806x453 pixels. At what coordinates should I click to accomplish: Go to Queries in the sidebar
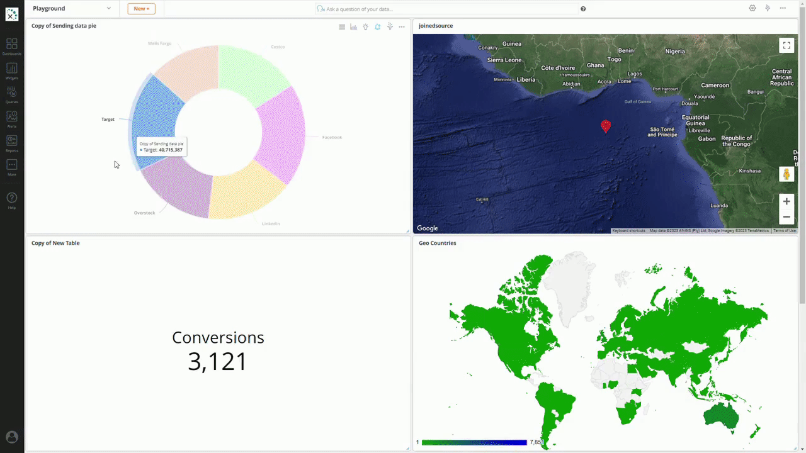11,92
